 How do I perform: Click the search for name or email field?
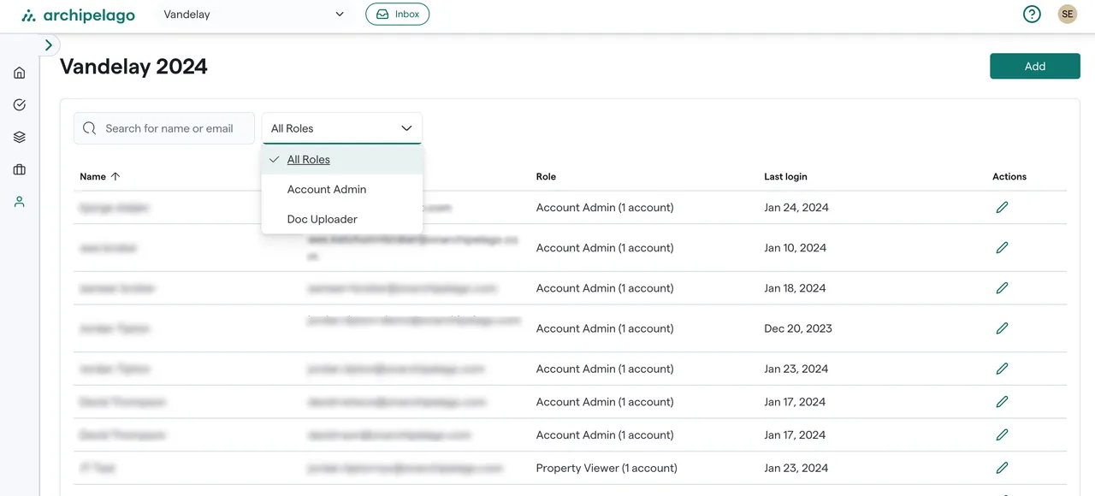coord(169,128)
